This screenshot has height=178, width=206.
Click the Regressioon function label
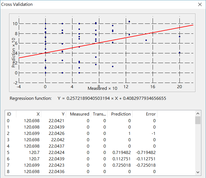31,98
